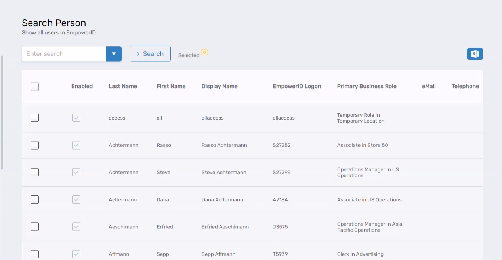Click role Associate in Store 50
This screenshot has height=260, width=502.
click(363, 145)
